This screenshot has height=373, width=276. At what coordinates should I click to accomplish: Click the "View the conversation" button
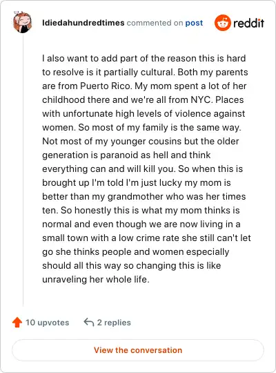coord(138,350)
